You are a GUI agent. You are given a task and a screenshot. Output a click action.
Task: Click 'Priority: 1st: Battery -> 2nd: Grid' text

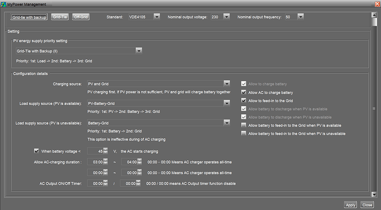114,131
